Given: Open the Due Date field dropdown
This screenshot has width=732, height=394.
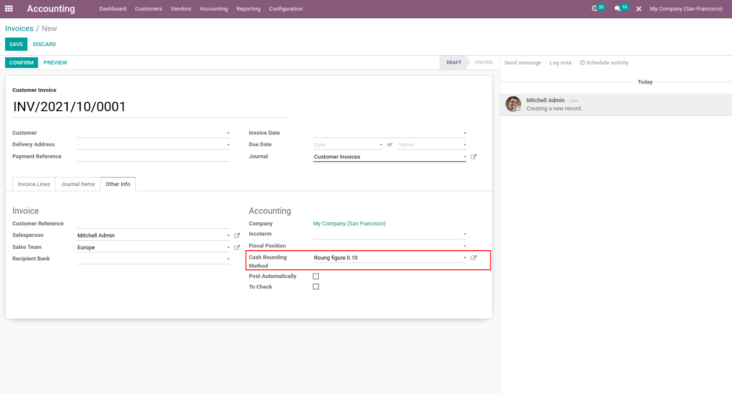Looking at the screenshot, I should 381,145.
